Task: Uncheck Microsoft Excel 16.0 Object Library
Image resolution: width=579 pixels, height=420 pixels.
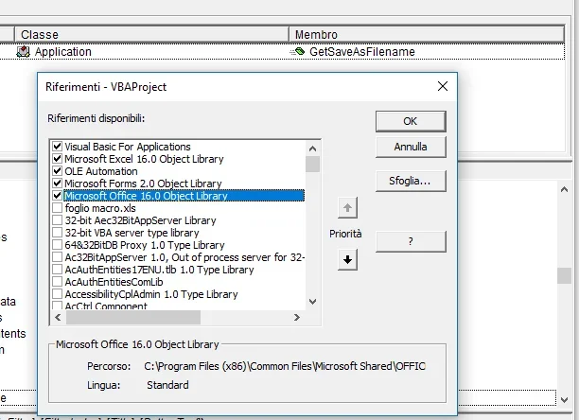Action: click(57, 159)
